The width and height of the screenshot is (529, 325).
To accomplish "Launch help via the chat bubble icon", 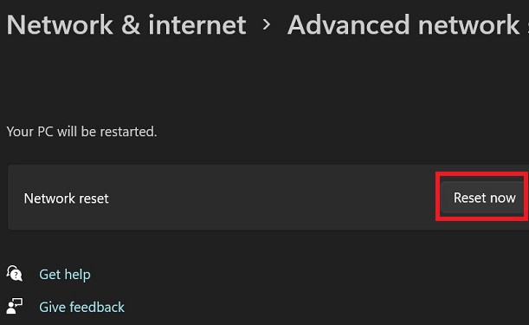I will (x=14, y=273).
